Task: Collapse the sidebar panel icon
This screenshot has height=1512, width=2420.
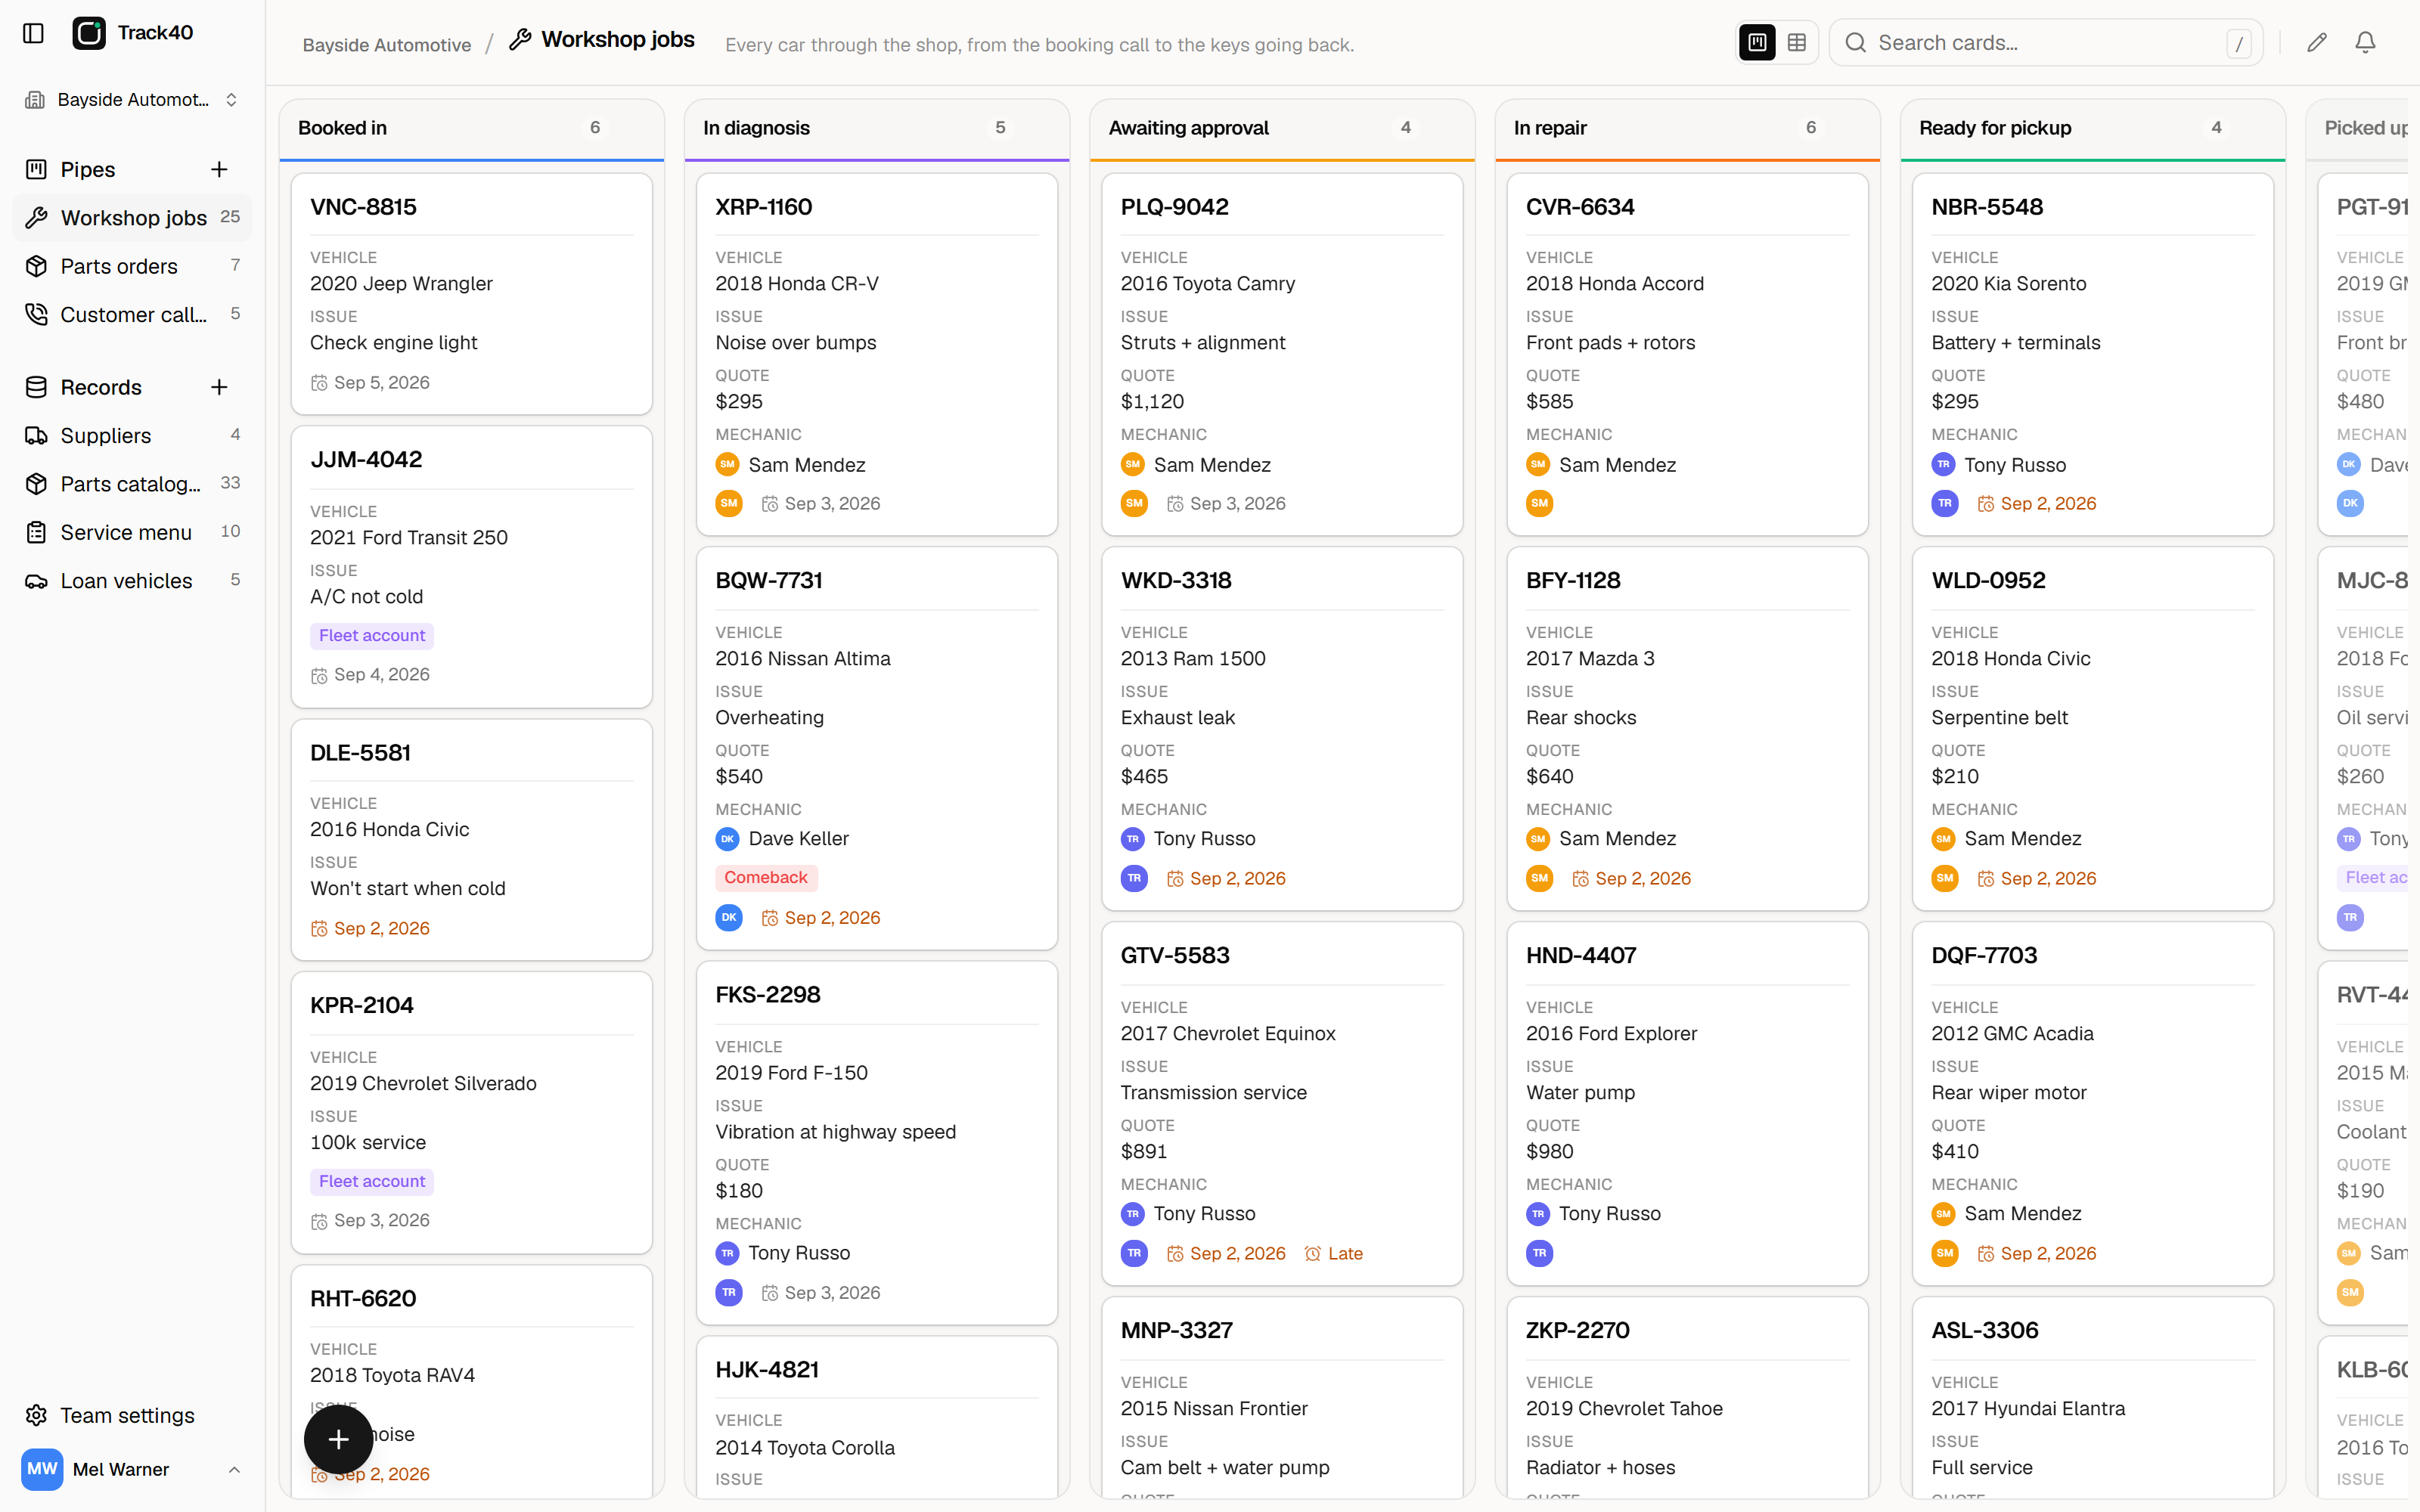Action: pos(33,33)
